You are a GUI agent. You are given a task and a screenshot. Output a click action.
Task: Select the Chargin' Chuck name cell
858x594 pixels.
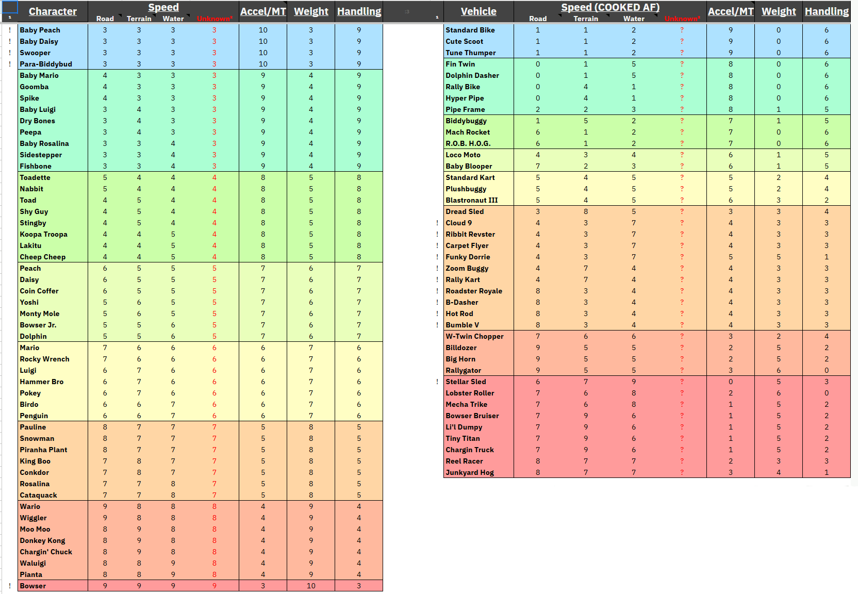point(53,552)
